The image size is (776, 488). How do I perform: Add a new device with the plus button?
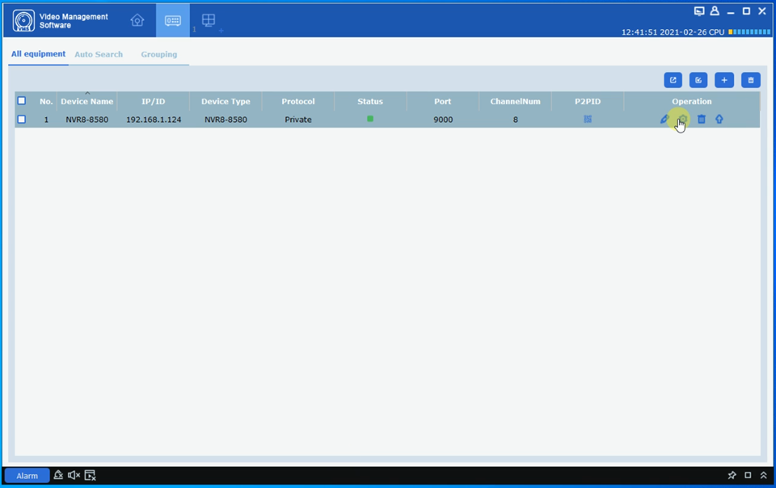723,80
